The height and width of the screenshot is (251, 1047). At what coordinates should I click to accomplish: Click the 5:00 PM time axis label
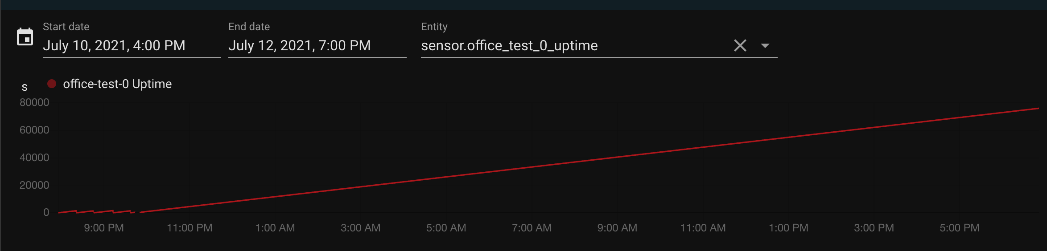[x=960, y=228]
